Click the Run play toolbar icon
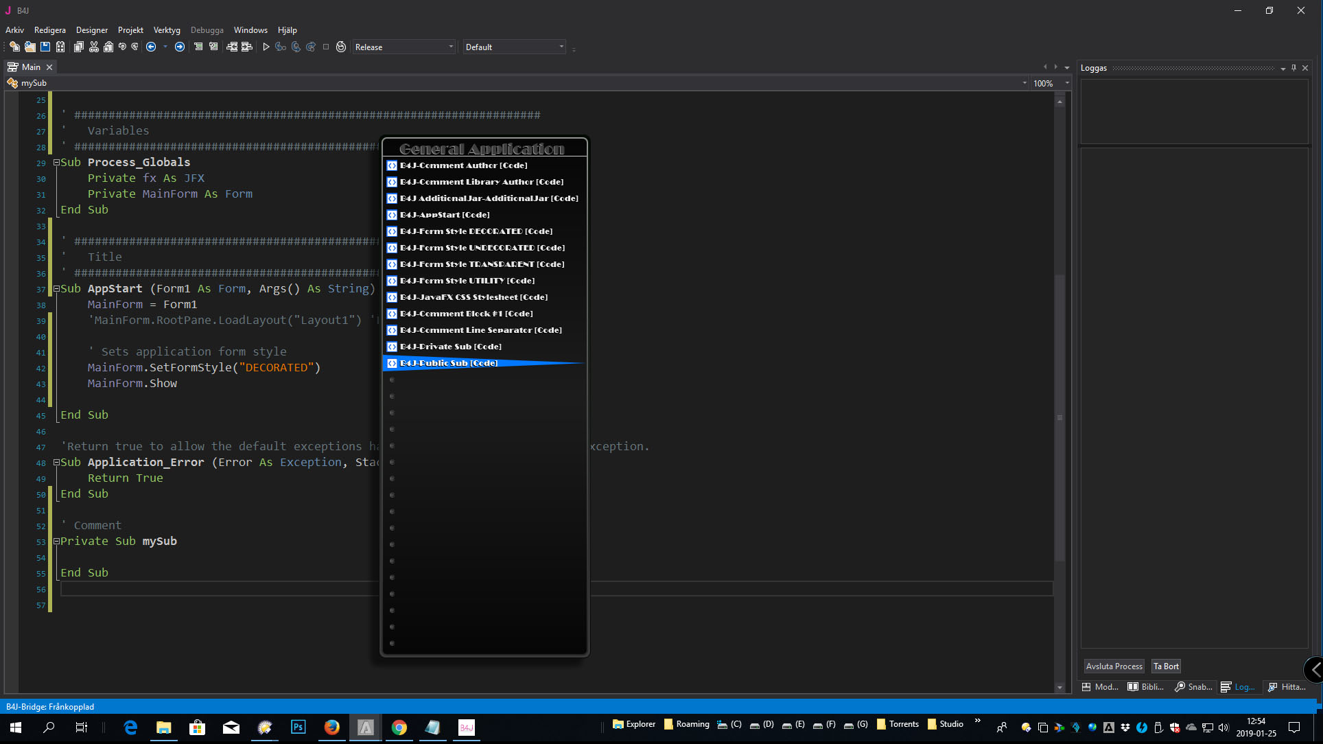This screenshot has width=1323, height=744. click(x=266, y=47)
